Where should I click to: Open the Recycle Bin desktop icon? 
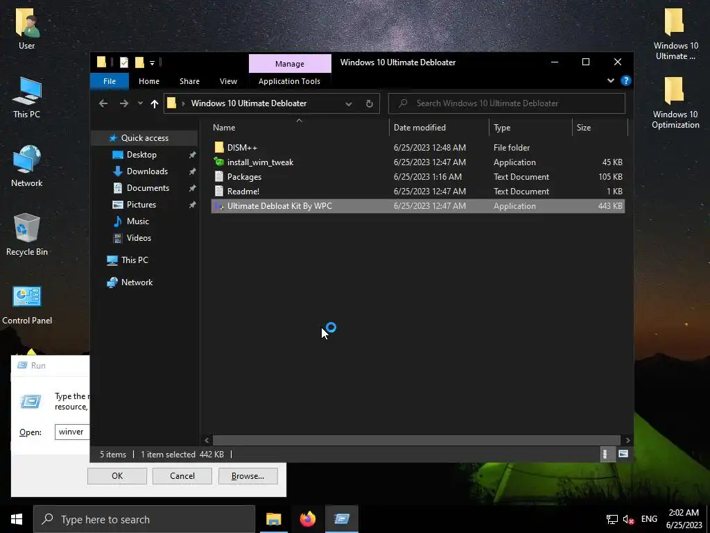[27, 235]
